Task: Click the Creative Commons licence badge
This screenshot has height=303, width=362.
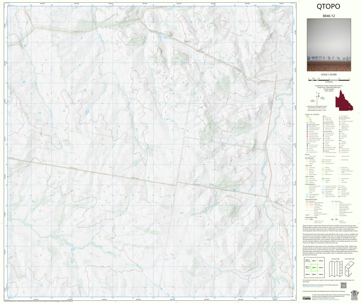Action: 307,298
